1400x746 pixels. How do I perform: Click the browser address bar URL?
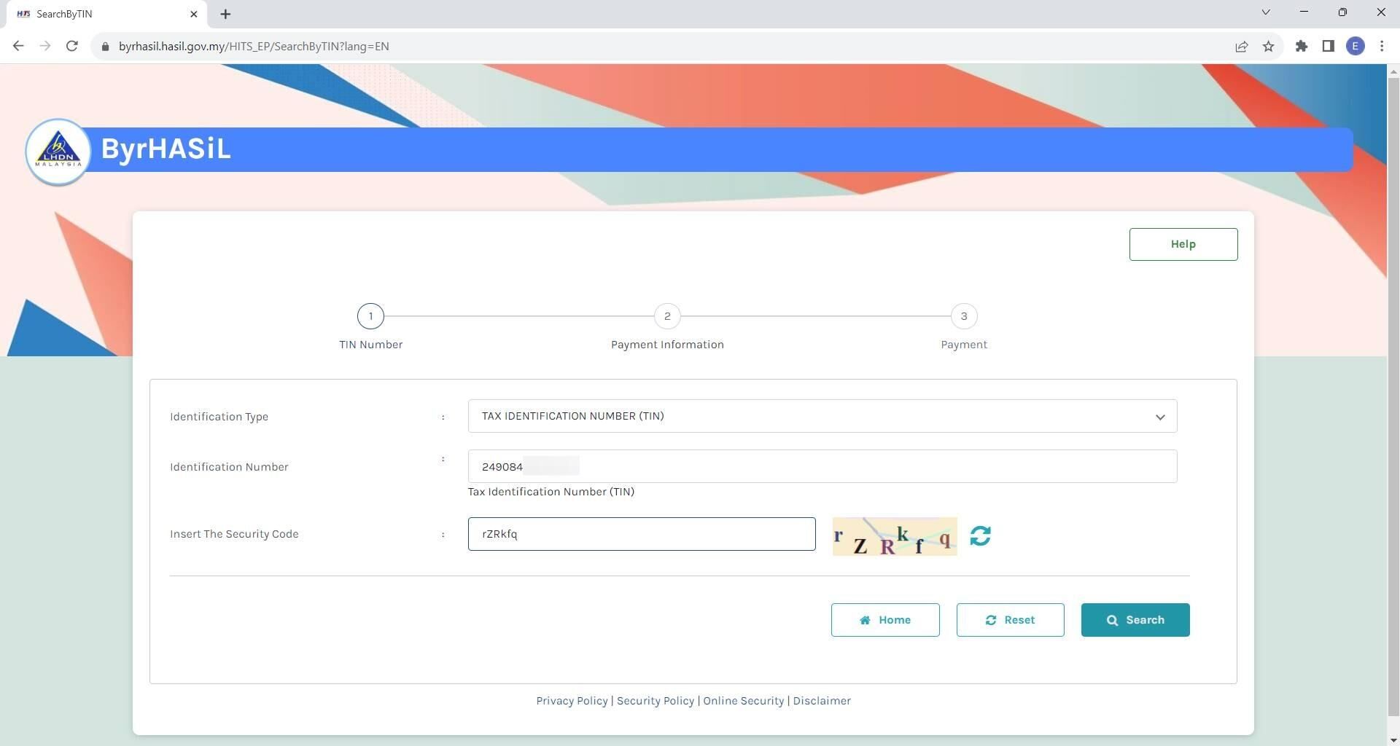(254, 47)
